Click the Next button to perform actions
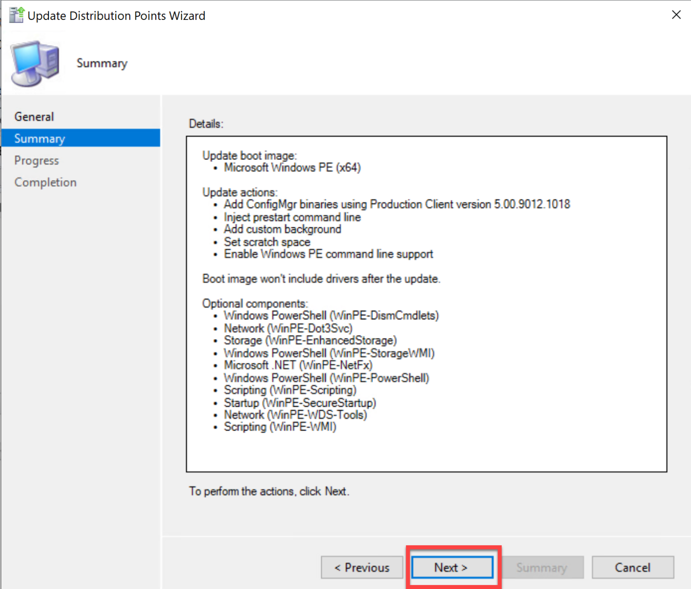Viewport: 691px width, 589px height. (x=451, y=567)
